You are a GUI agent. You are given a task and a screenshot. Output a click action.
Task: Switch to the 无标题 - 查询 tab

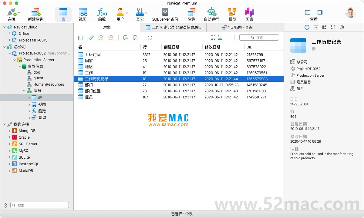click(240, 28)
